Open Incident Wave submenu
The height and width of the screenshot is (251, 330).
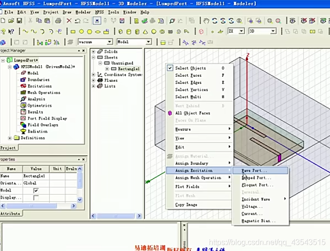261,199
